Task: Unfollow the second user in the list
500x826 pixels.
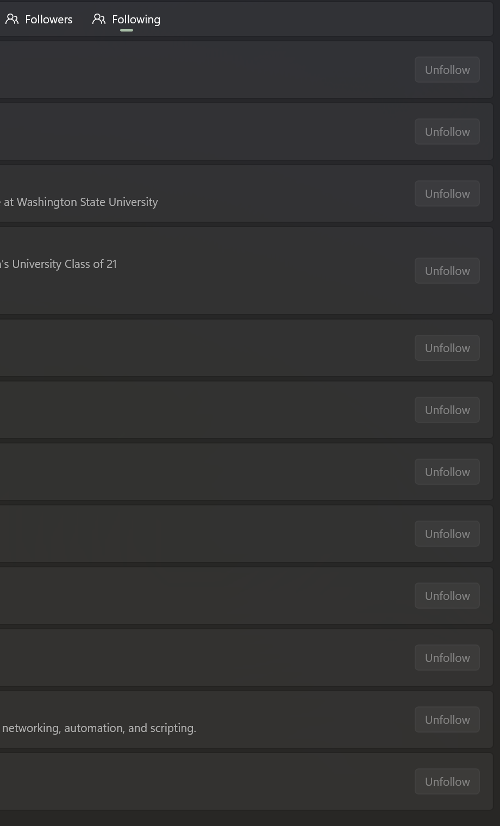Action: pos(447,132)
